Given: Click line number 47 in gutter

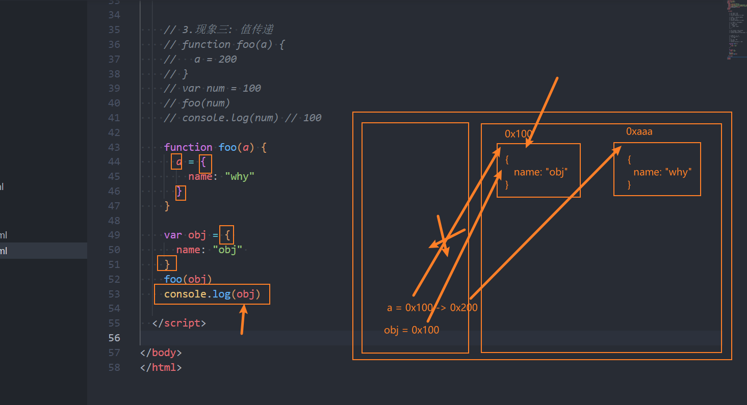Looking at the screenshot, I should (114, 206).
